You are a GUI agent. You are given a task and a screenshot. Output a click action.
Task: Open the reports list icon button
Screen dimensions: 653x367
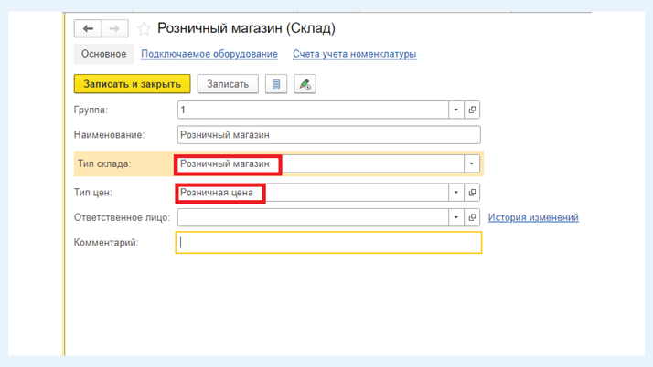(276, 84)
